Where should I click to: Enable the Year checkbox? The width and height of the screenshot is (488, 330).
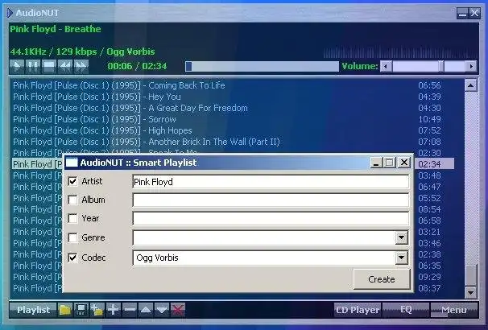[72, 218]
